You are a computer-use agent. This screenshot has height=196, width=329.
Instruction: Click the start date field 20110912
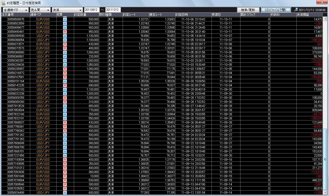pyautogui.click(x=91, y=10)
